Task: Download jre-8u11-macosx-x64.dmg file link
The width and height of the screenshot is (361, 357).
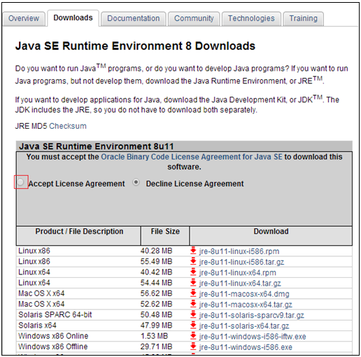Action: point(244,294)
